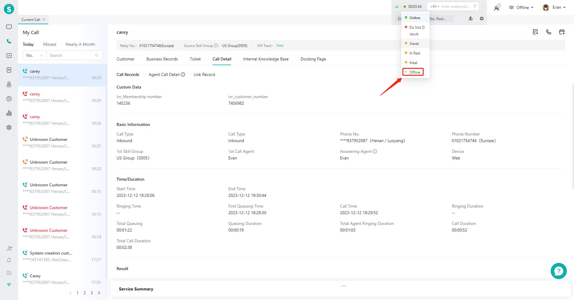The image size is (574, 300).
Task: Open the help chat bubble button
Action: 558,271
